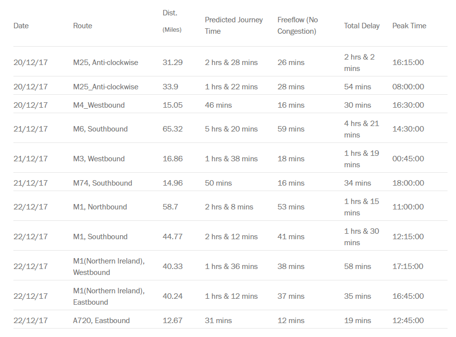Screen dimensions: 456x337
Task: Click the Predicted Journey Time header
Action: pyautogui.click(x=234, y=25)
